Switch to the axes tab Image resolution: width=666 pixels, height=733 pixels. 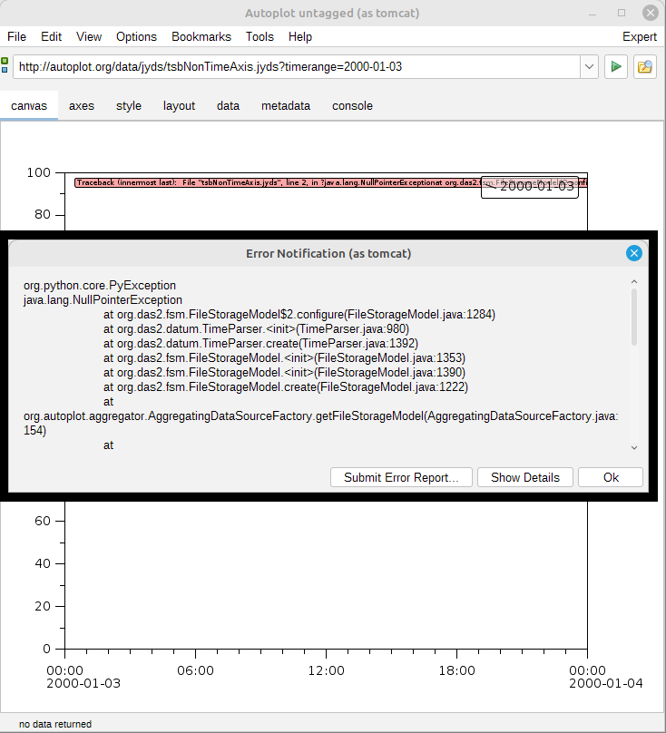pos(82,105)
